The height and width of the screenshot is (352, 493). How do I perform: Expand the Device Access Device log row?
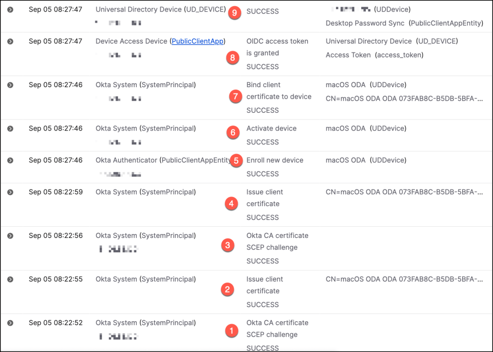(x=10, y=41)
